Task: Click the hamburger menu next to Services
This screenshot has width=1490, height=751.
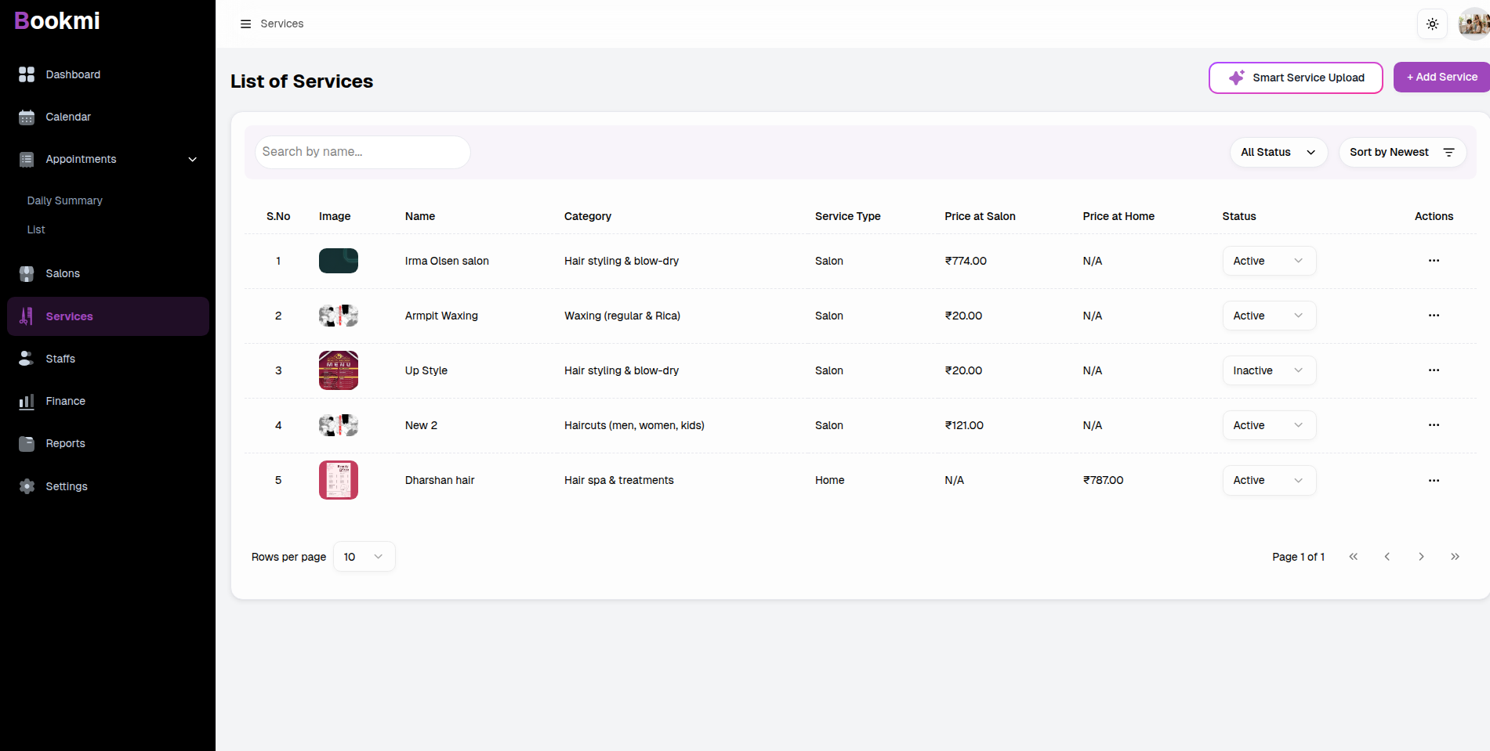Action: (245, 23)
